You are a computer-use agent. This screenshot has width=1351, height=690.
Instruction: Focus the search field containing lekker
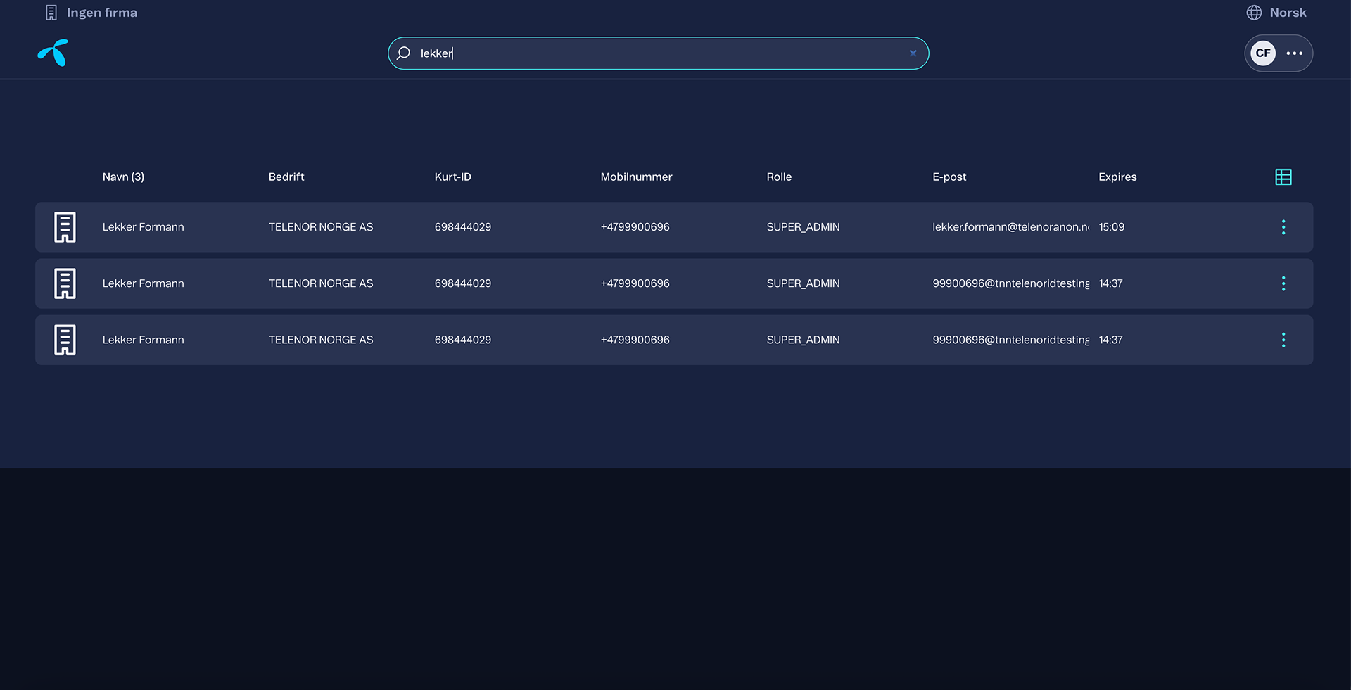click(658, 53)
